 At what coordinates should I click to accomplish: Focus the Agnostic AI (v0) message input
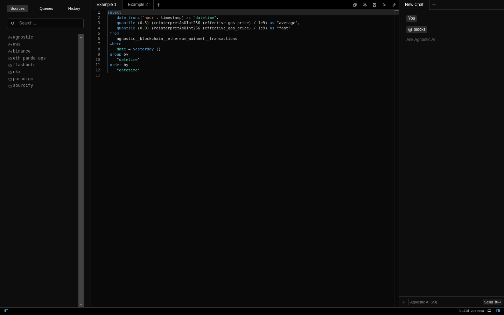pos(445,302)
